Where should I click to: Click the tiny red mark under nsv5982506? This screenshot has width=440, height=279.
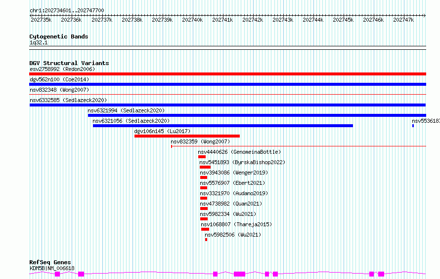(206, 240)
